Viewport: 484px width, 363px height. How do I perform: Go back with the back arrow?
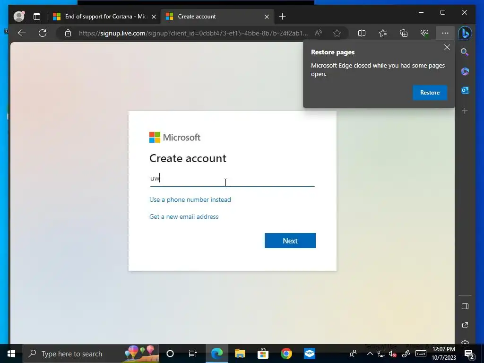(22, 33)
